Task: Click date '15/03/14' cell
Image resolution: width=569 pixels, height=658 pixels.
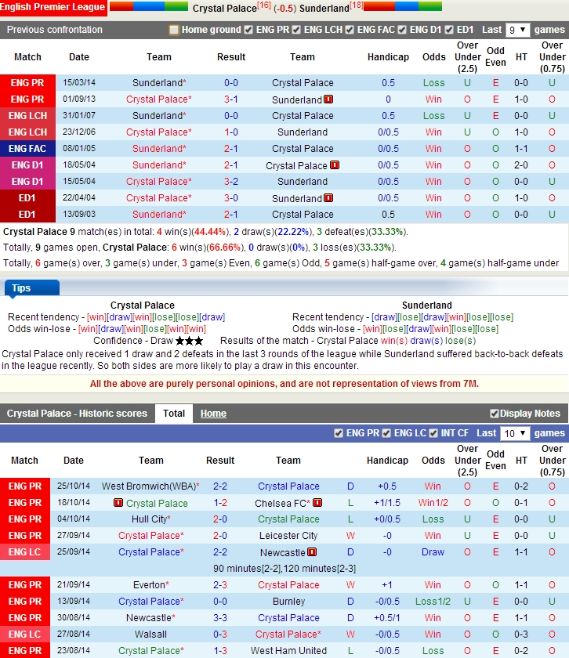Action: 79,83
